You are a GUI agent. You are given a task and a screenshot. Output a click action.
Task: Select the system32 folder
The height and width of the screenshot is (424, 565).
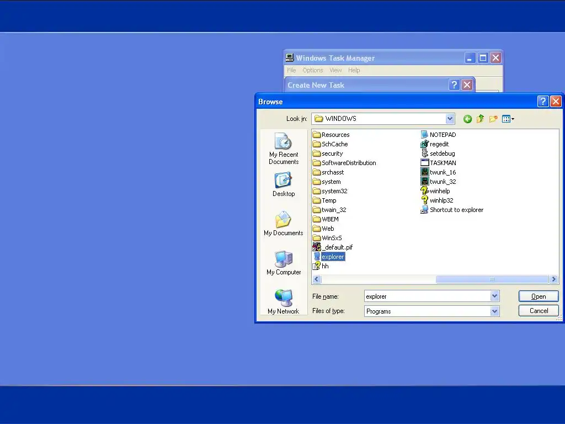[330, 190]
